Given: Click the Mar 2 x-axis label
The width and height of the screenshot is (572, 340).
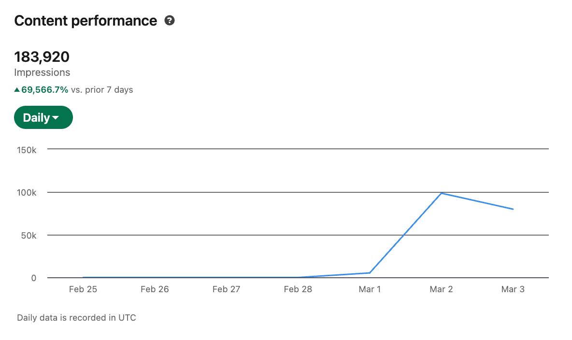Looking at the screenshot, I should (x=441, y=289).
